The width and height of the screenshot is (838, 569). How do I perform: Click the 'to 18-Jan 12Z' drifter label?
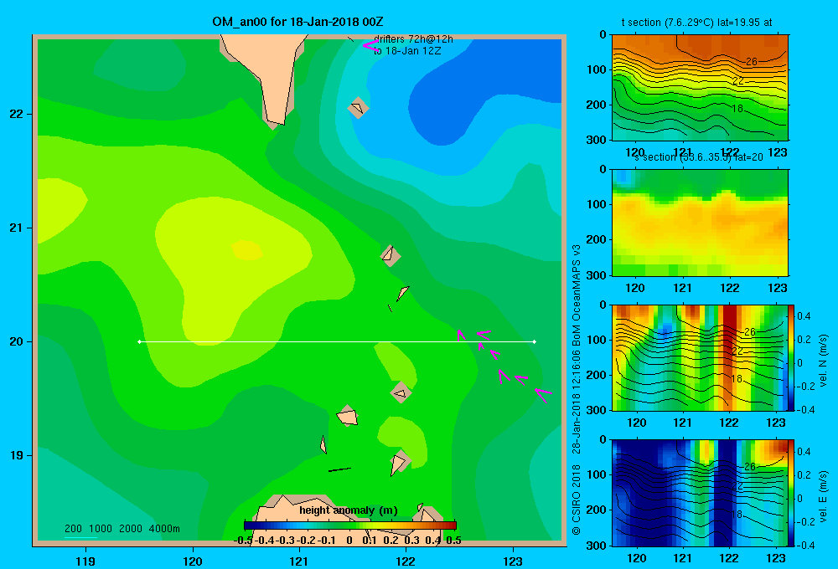(407, 51)
